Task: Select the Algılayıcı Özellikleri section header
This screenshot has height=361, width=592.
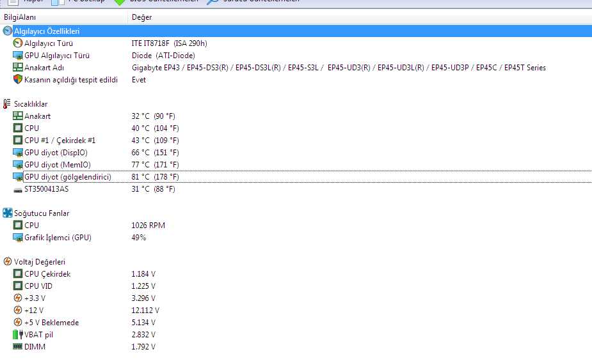Action: click(47, 31)
